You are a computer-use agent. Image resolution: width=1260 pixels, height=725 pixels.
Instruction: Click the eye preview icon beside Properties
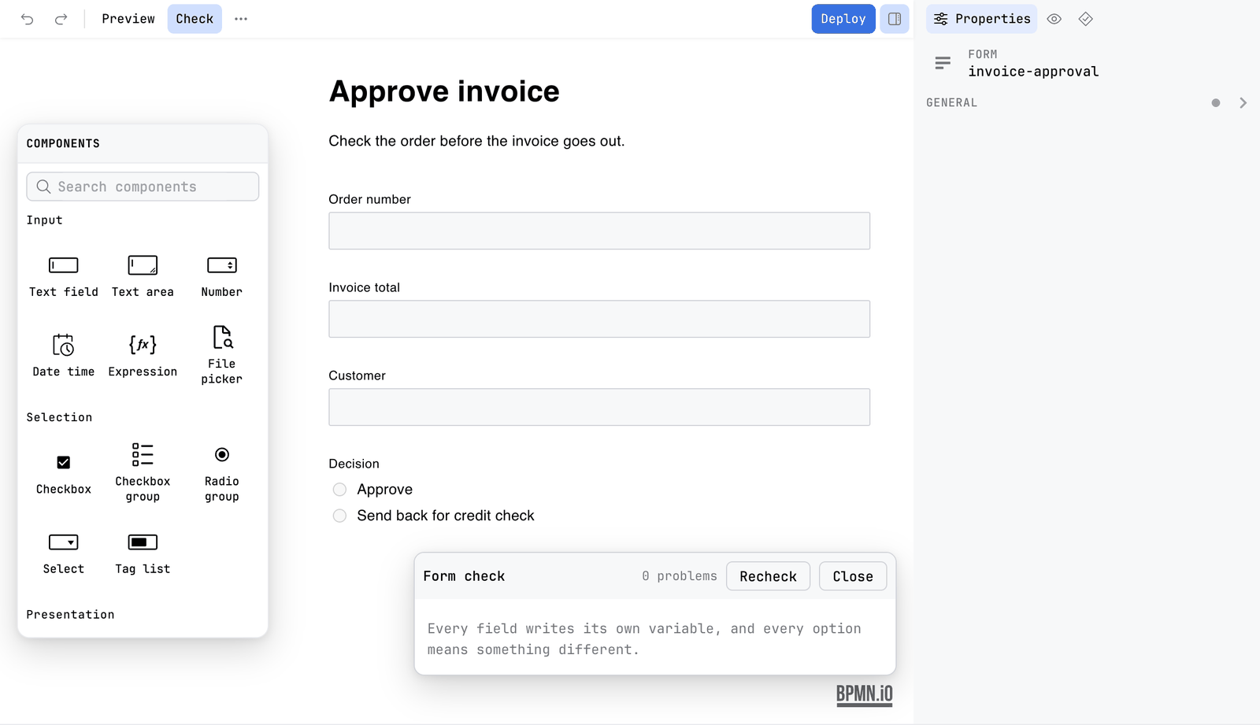coord(1054,19)
